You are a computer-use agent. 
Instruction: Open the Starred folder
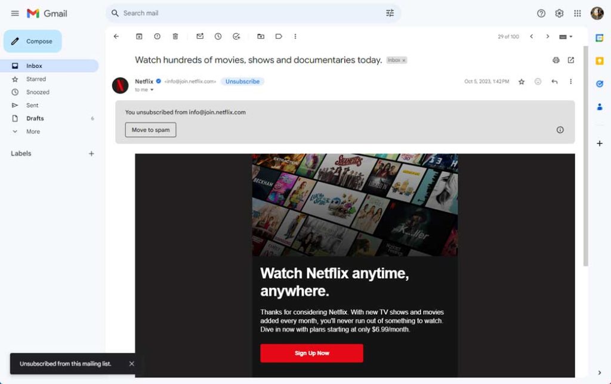[x=36, y=79]
